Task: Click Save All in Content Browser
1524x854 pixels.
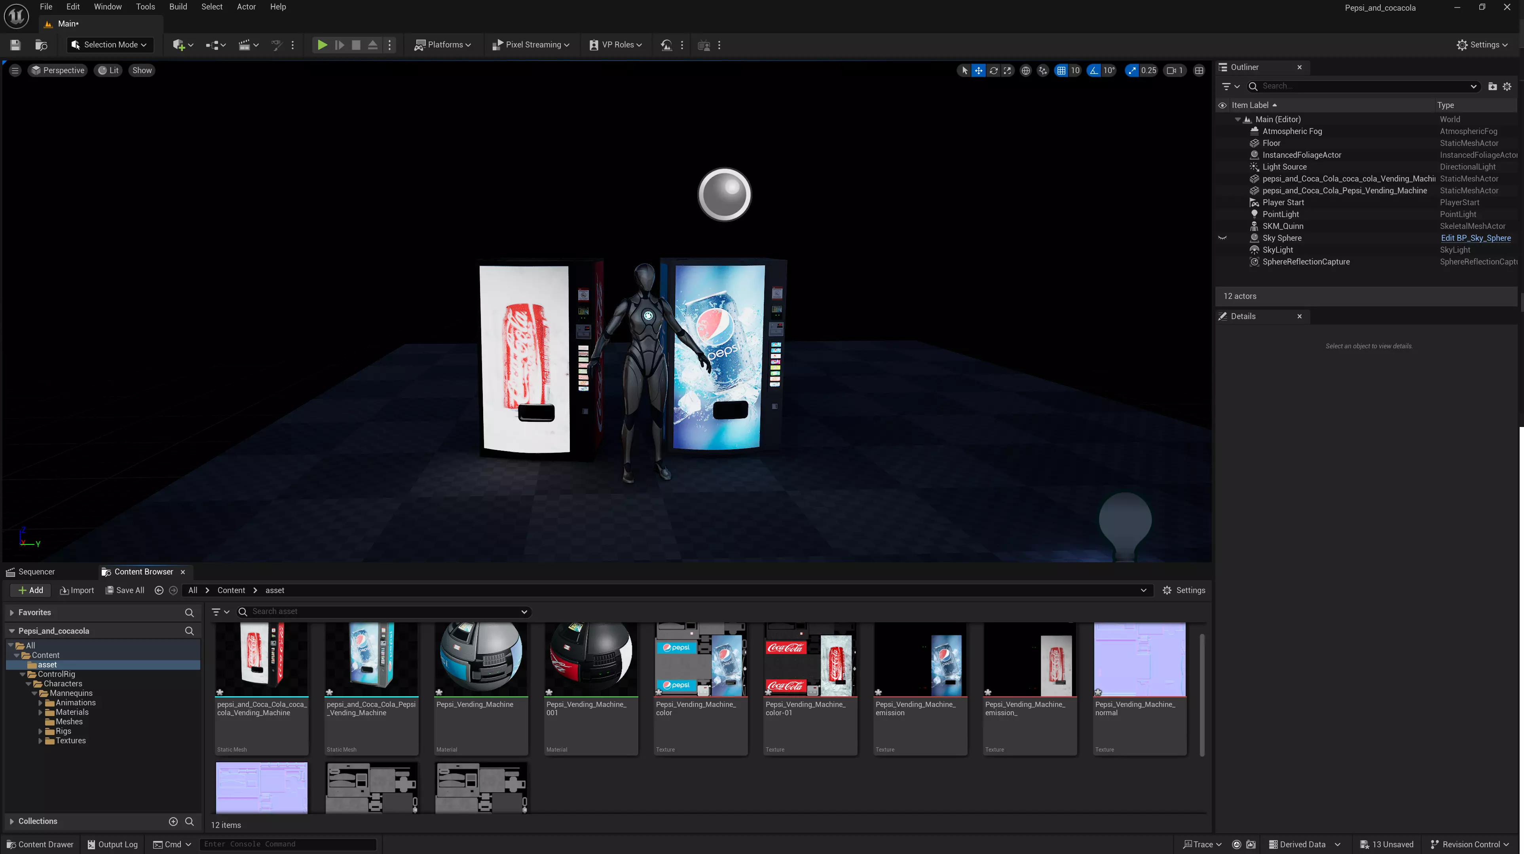Action: click(125, 590)
